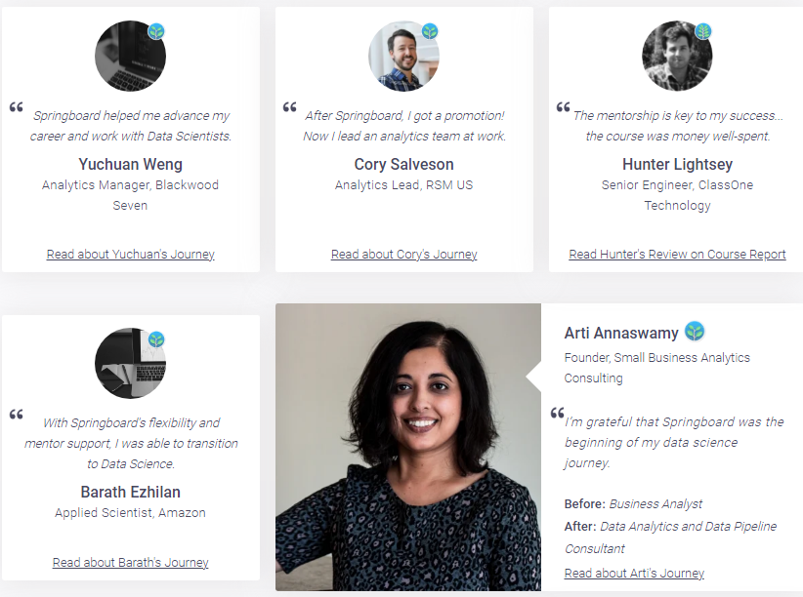Follow Read about Barath's Journey link
The width and height of the screenshot is (803, 597).
[131, 563]
